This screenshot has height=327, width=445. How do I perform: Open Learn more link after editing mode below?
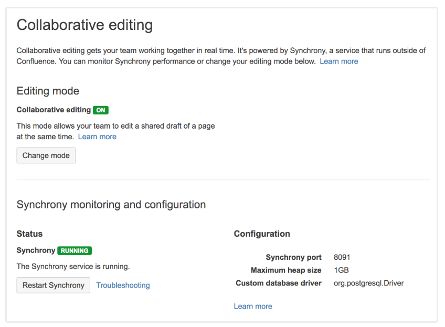(339, 61)
